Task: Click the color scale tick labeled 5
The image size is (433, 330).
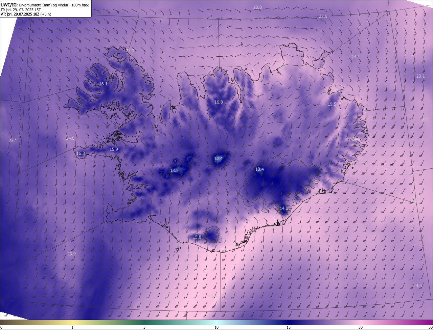Action: (x=144, y=327)
